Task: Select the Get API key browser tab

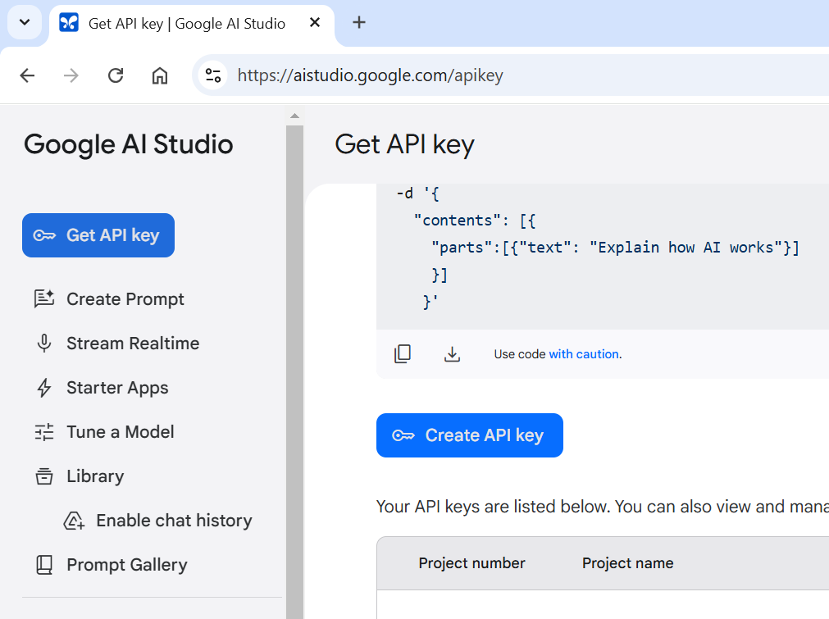Action: pos(186,23)
